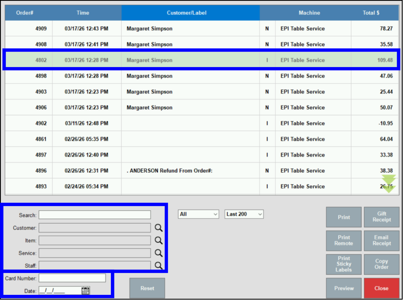Open the Customer lookup magnifier
Screen dimensions: 403x300
pyautogui.click(x=159, y=228)
